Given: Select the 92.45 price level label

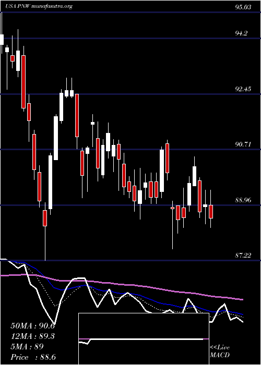Looking at the screenshot, I should [243, 89].
